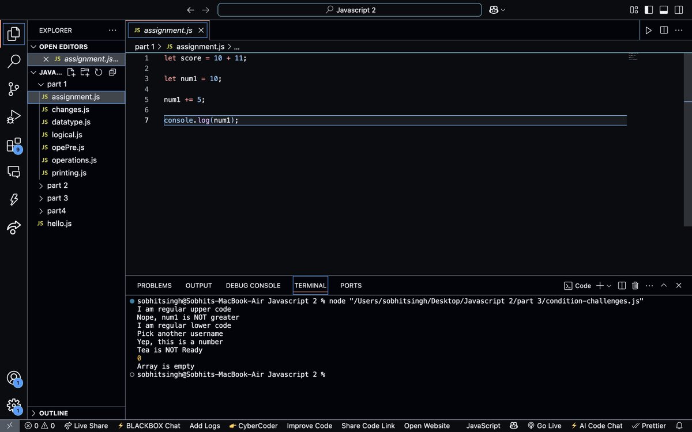
Task: Toggle bottom panel visibility in title bar
Action: (664, 10)
